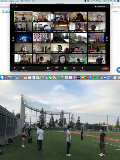Go to next gallery page arrow
Screen dimensions: 120x160
coord(107,38)
